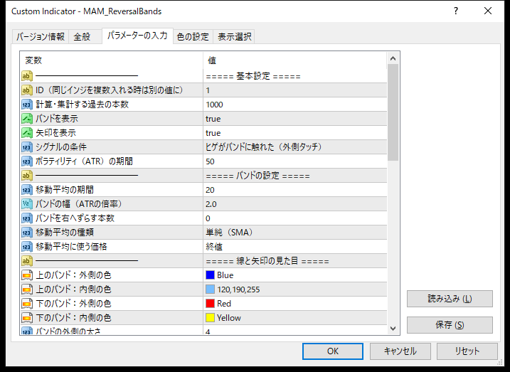Confirm with the OK button
510x372 pixels.
pyautogui.click(x=333, y=351)
